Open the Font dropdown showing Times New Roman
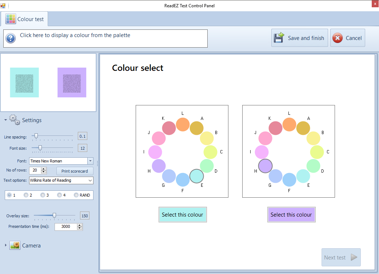 (90, 161)
